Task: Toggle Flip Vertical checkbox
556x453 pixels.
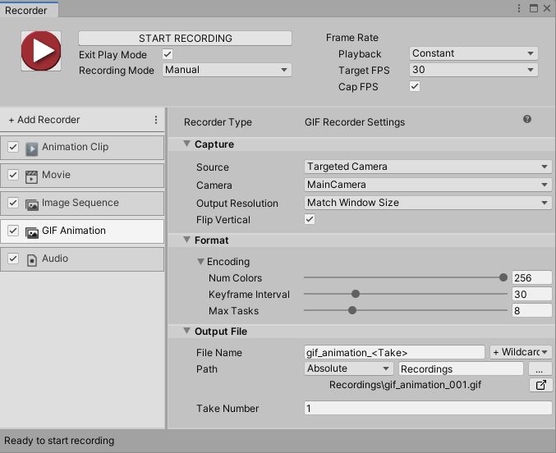Action: pos(310,219)
